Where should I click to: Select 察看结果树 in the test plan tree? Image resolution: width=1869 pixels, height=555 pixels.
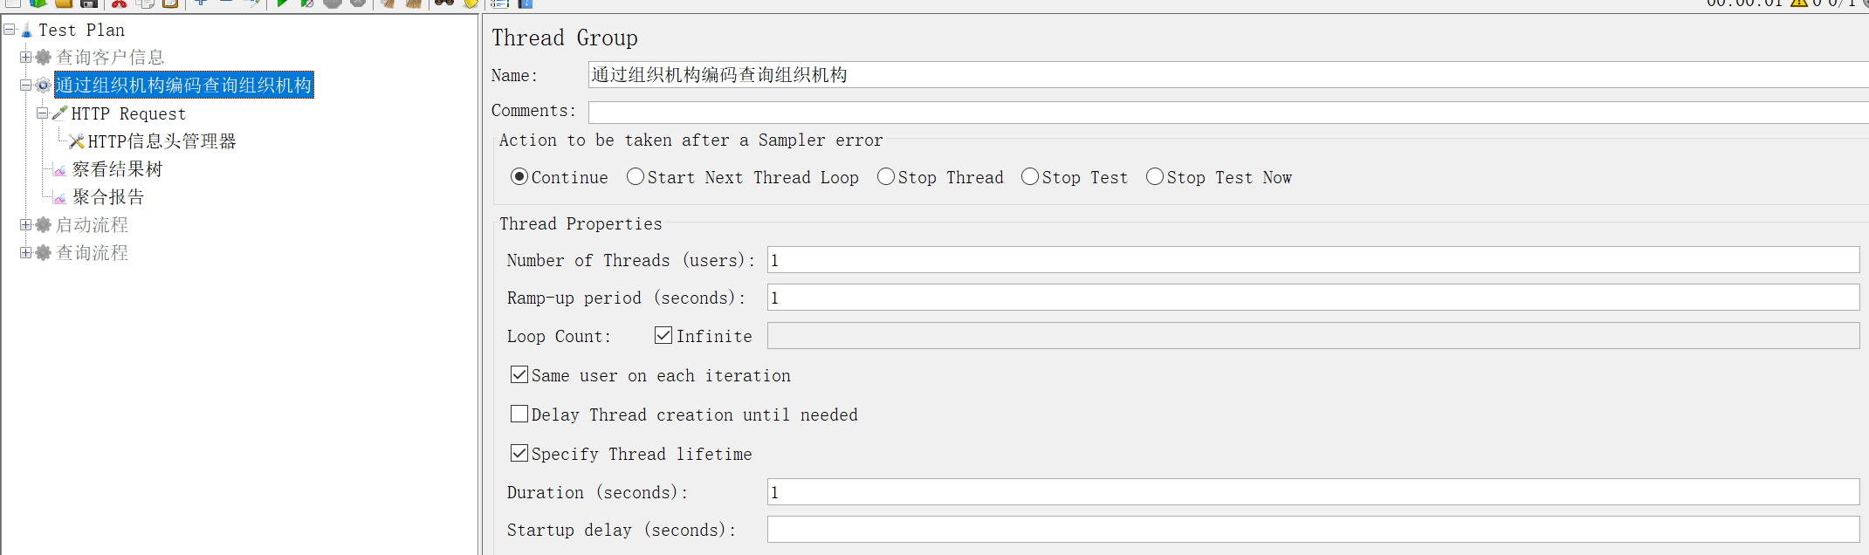point(117,168)
